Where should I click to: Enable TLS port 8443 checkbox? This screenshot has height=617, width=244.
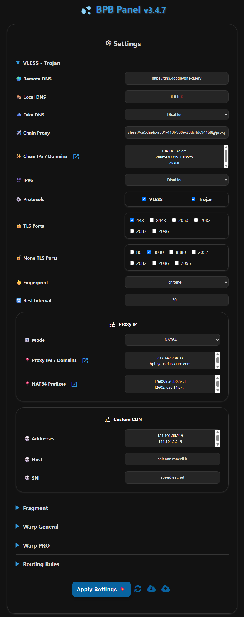[152, 220]
